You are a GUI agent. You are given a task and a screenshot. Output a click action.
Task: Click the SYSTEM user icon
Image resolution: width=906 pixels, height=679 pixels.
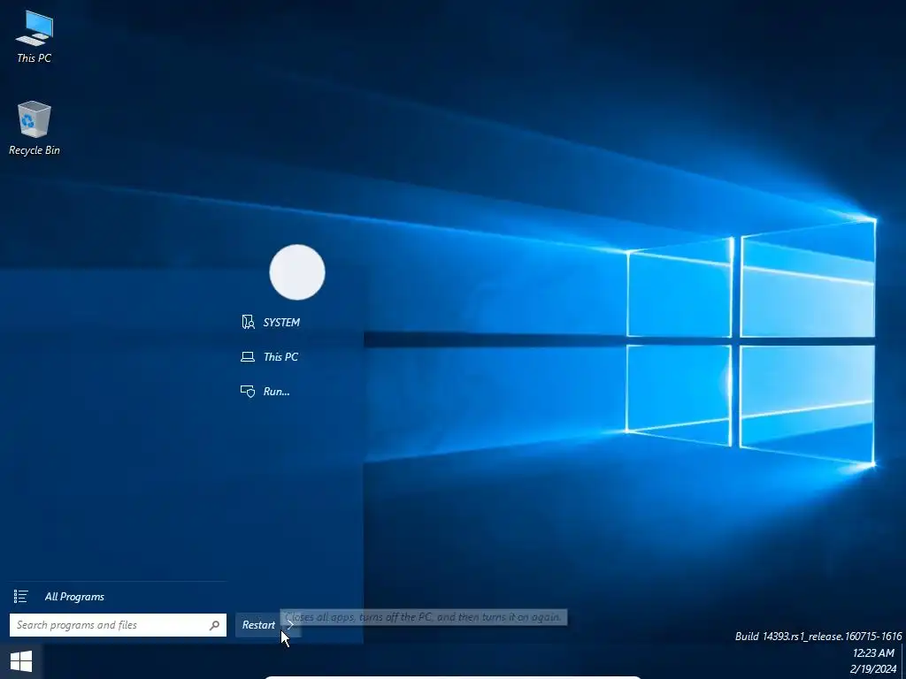tap(248, 322)
